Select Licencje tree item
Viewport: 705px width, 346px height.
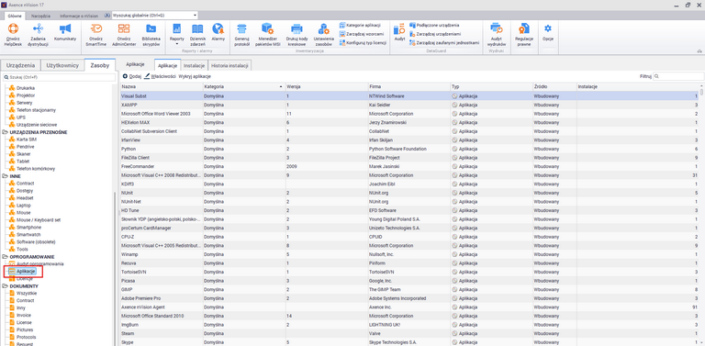pyautogui.click(x=24, y=279)
